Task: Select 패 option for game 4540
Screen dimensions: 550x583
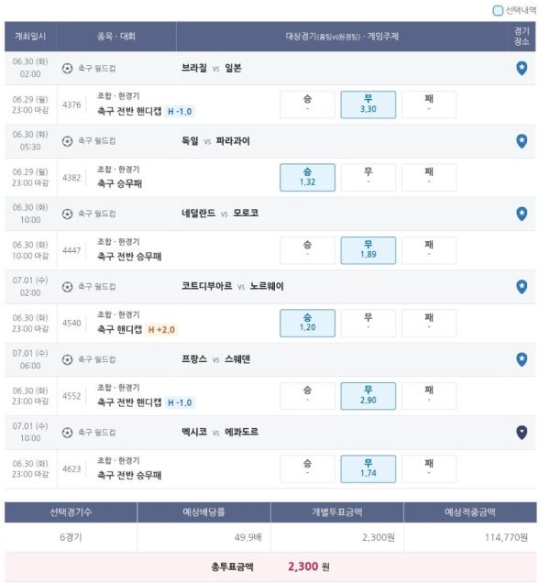Action: tap(429, 323)
